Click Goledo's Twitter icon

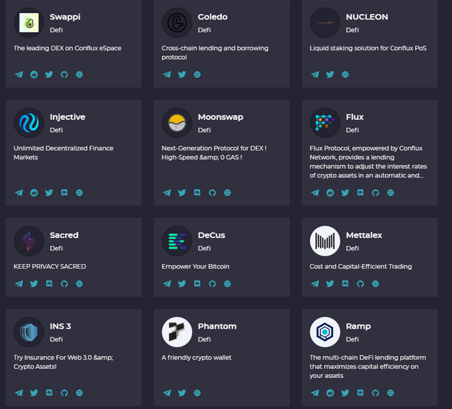182,75
